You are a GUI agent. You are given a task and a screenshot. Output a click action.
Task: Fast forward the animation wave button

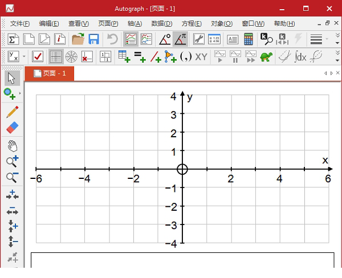click(x=251, y=56)
